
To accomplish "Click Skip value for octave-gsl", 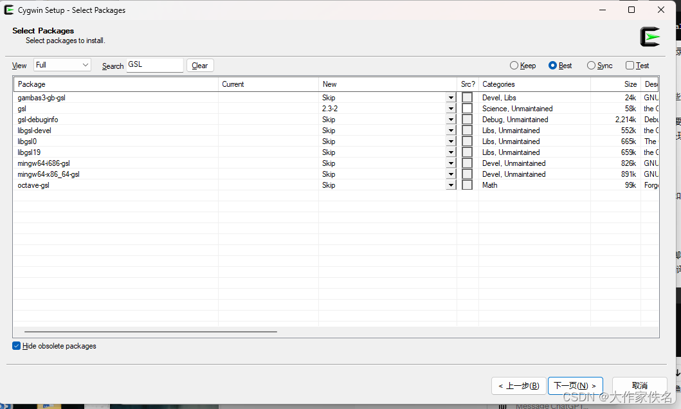I will (329, 185).
